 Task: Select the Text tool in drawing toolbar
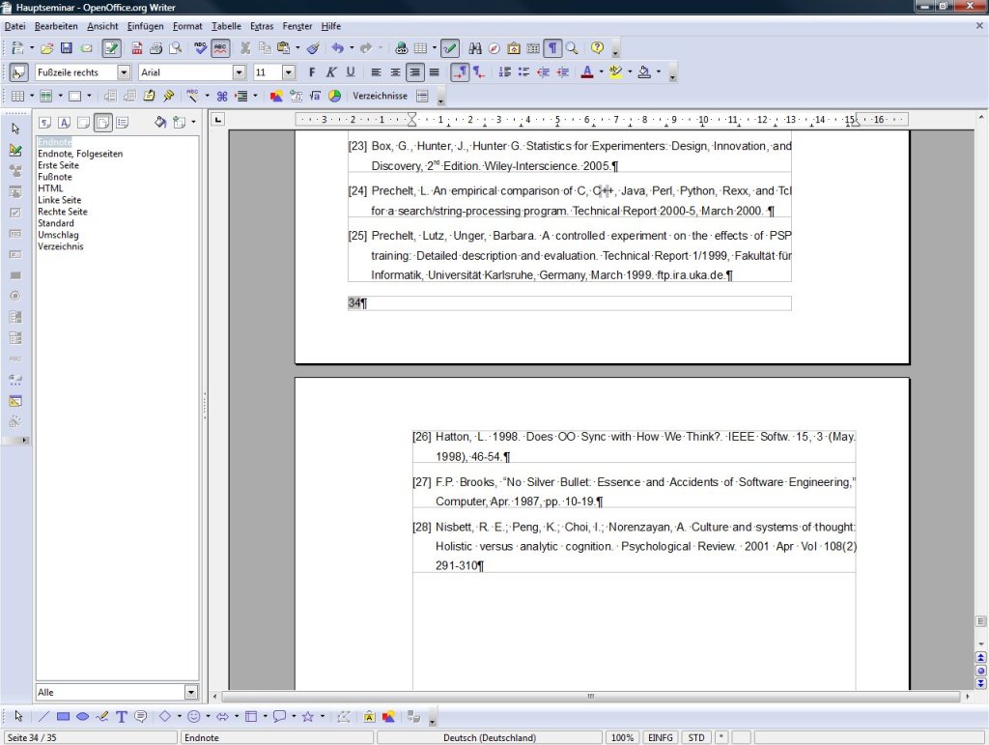click(122, 717)
